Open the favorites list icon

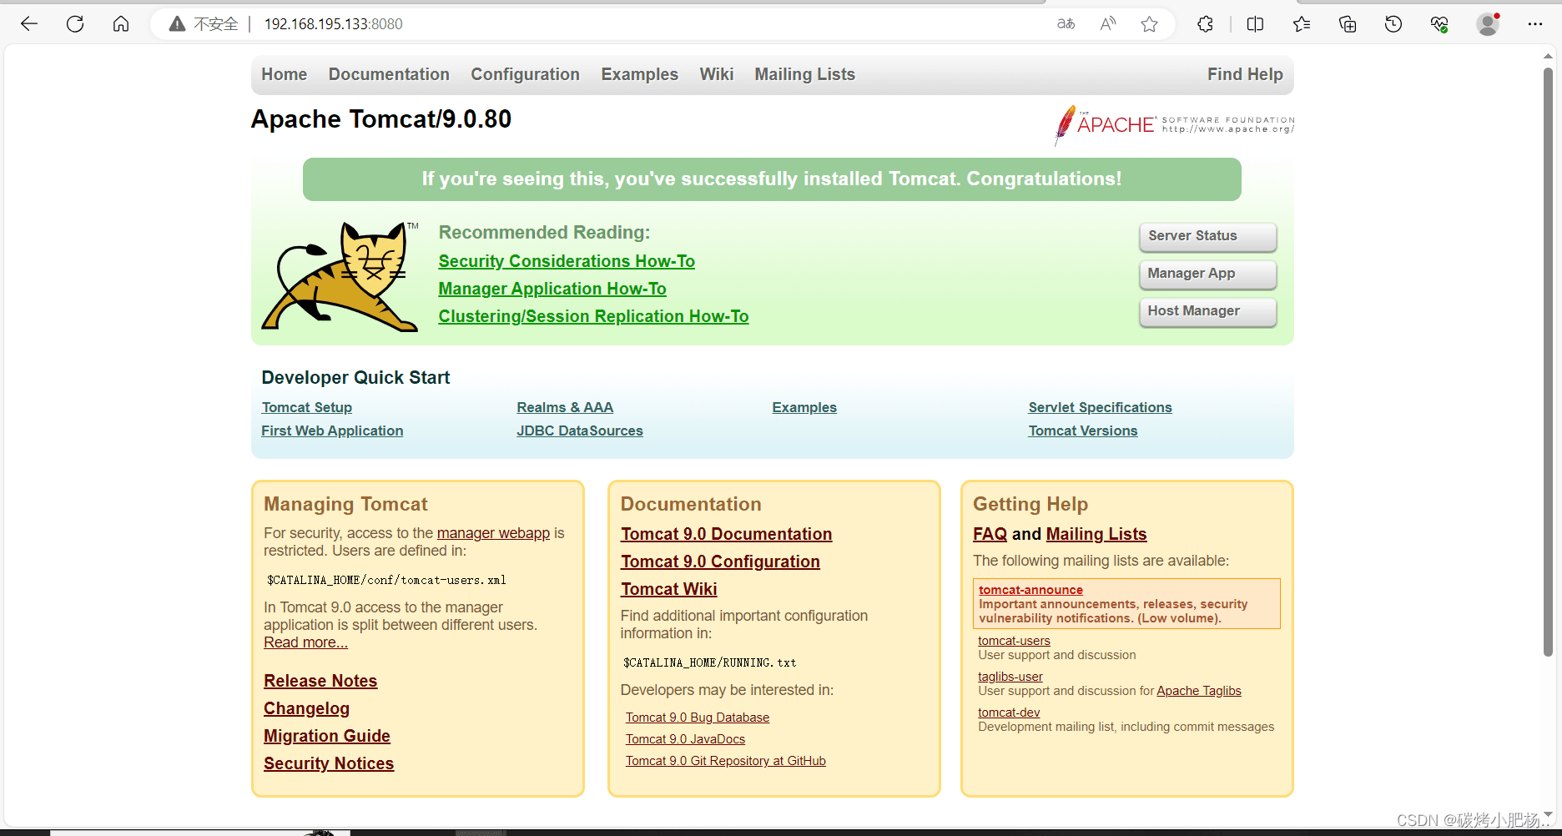(1302, 24)
